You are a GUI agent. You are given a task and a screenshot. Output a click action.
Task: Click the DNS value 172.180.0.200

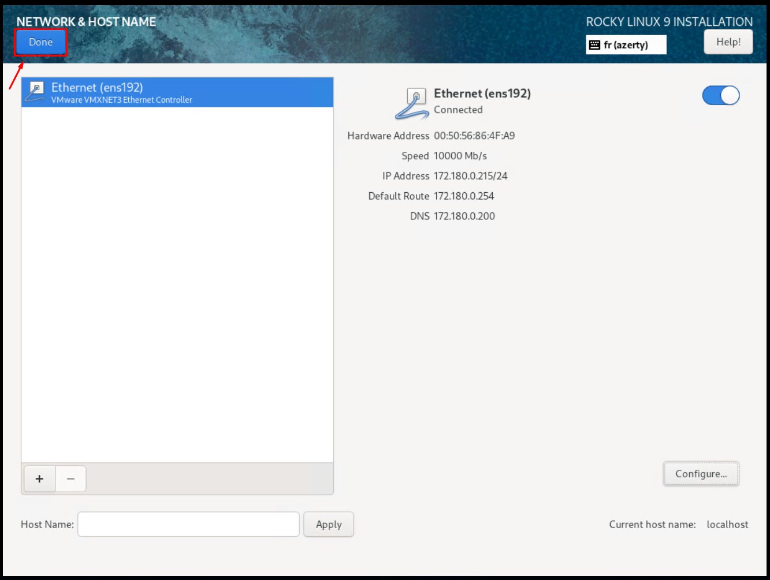point(464,216)
